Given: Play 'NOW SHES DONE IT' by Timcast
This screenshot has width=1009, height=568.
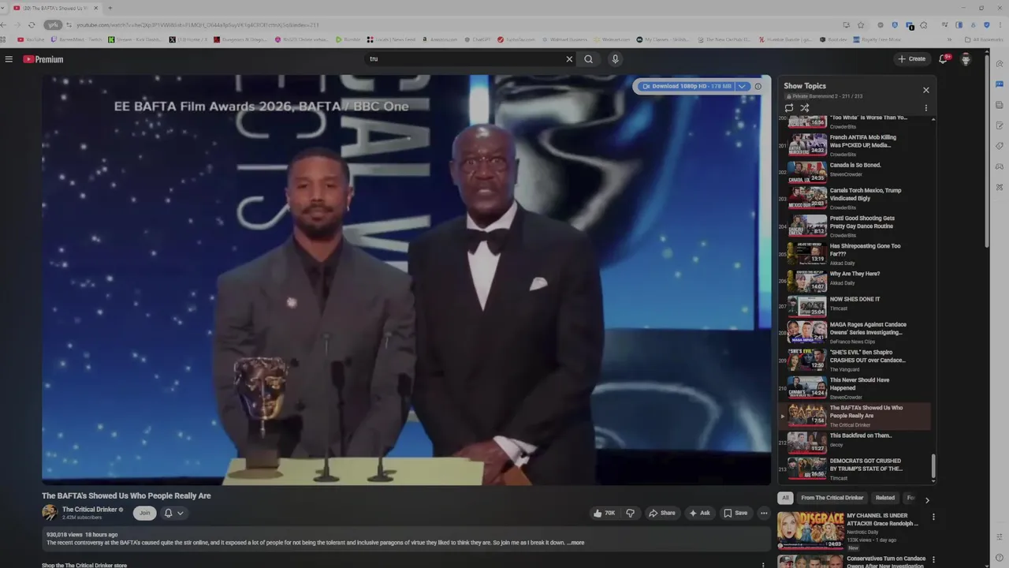Looking at the screenshot, I should [x=856, y=306].
